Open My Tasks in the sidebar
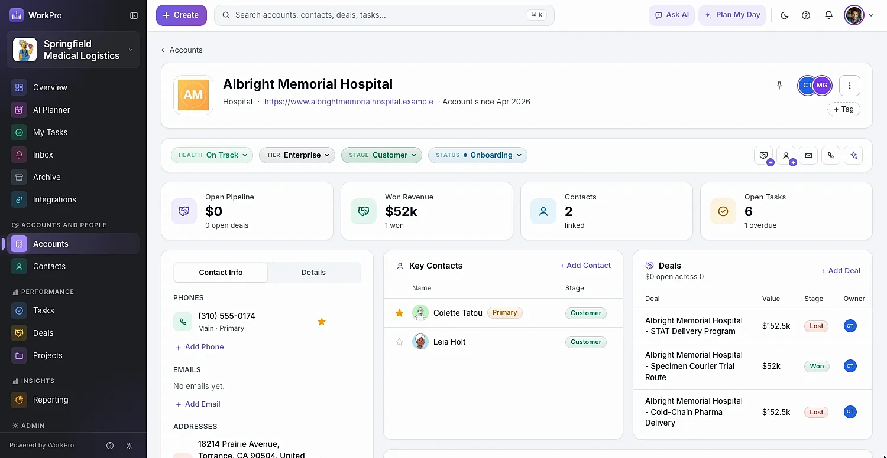This screenshot has width=887, height=458. 73,132
